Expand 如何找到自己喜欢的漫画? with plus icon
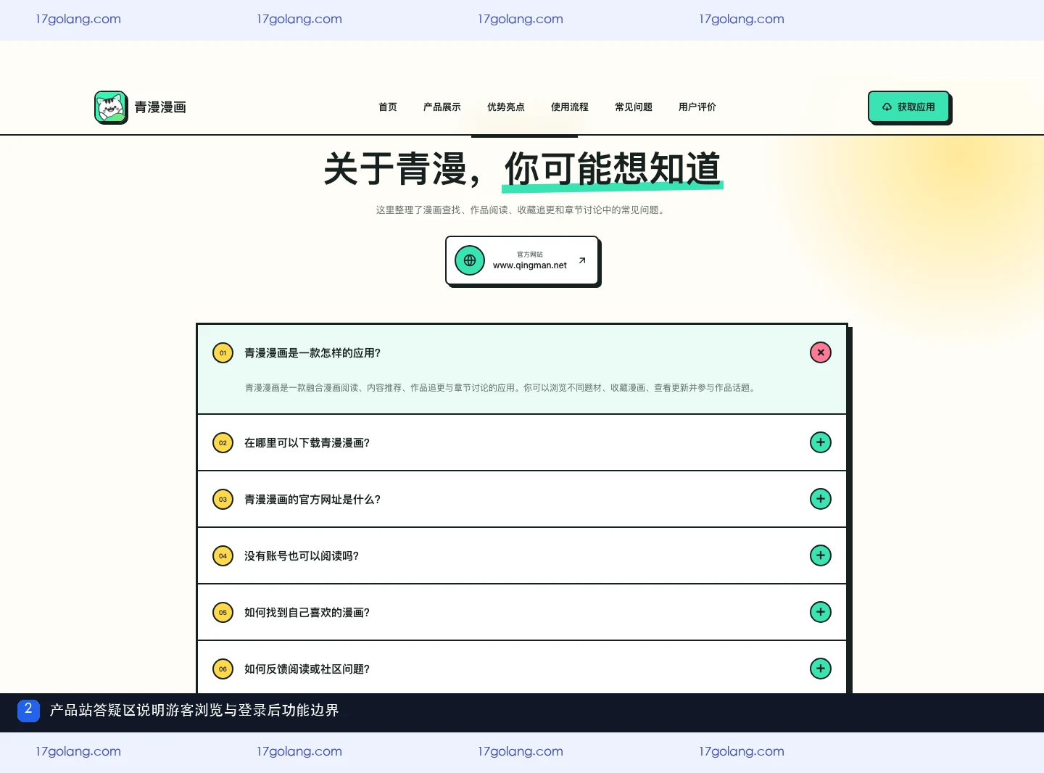Screen dimensions: 1044x773 (x=821, y=612)
